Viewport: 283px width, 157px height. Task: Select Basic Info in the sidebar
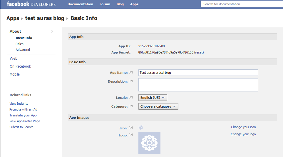click(24, 38)
